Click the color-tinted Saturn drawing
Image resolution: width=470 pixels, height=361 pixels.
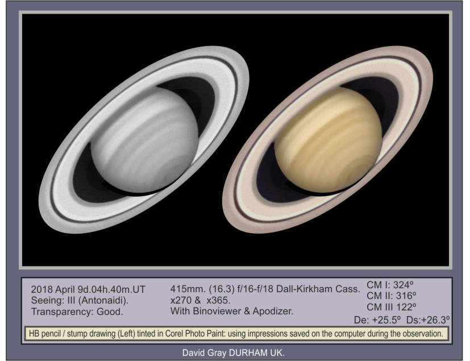[328, 140]
